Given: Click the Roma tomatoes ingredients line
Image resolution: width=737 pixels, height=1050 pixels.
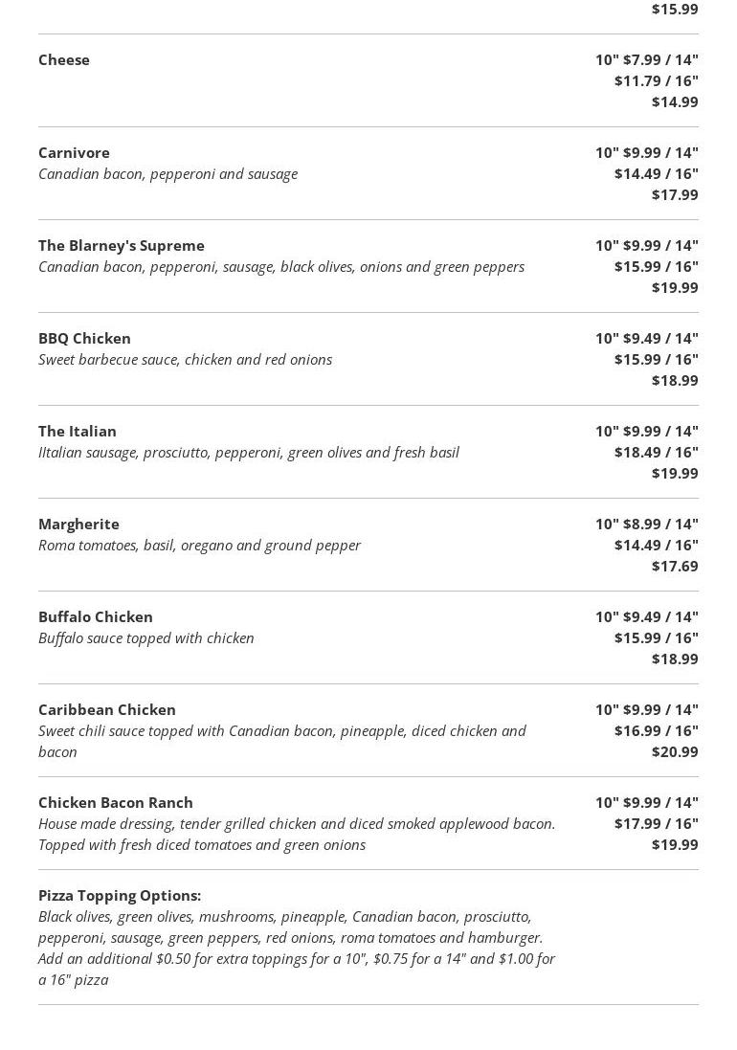Looking at the screenshot, I should point(199,545).
